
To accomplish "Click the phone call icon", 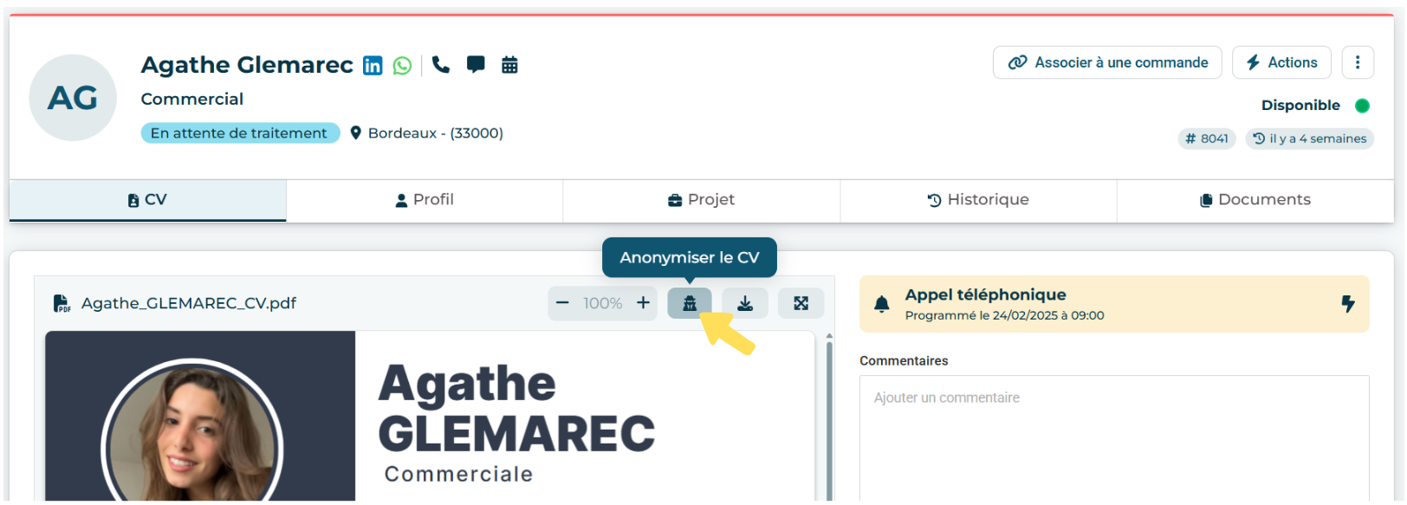I will click(441, 65).
